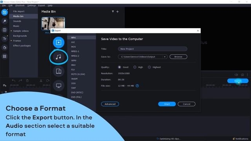Cancel the export dialog
The width and height of the screenshot is (251, 141).
point(187,104)
